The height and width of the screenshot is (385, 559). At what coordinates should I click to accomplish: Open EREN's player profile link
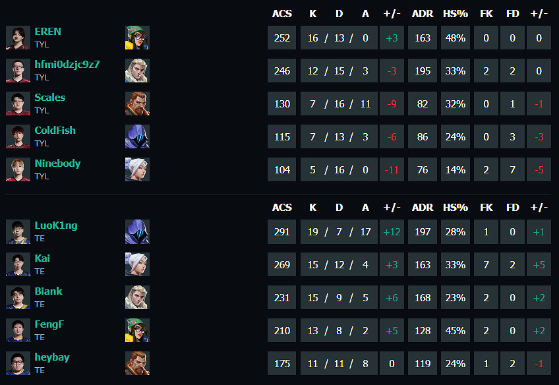(x=47, y=32)
